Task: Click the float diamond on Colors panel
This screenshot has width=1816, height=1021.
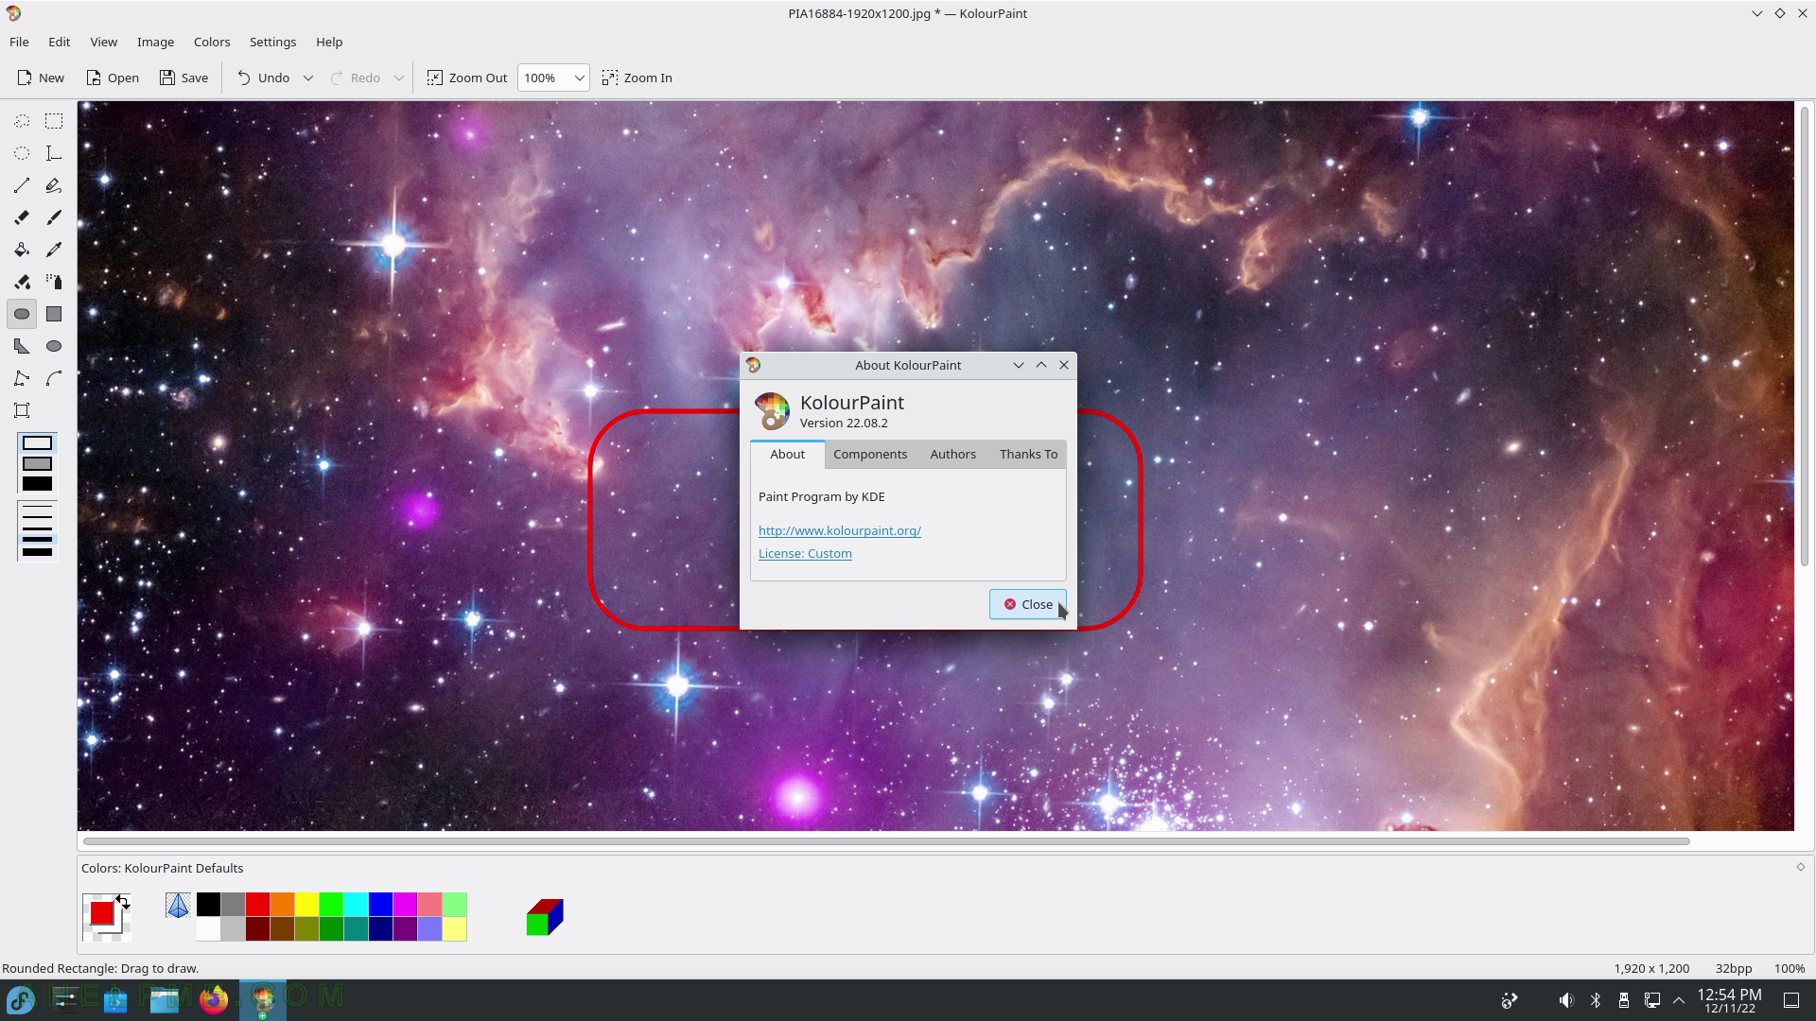Action: point(1801,867)
